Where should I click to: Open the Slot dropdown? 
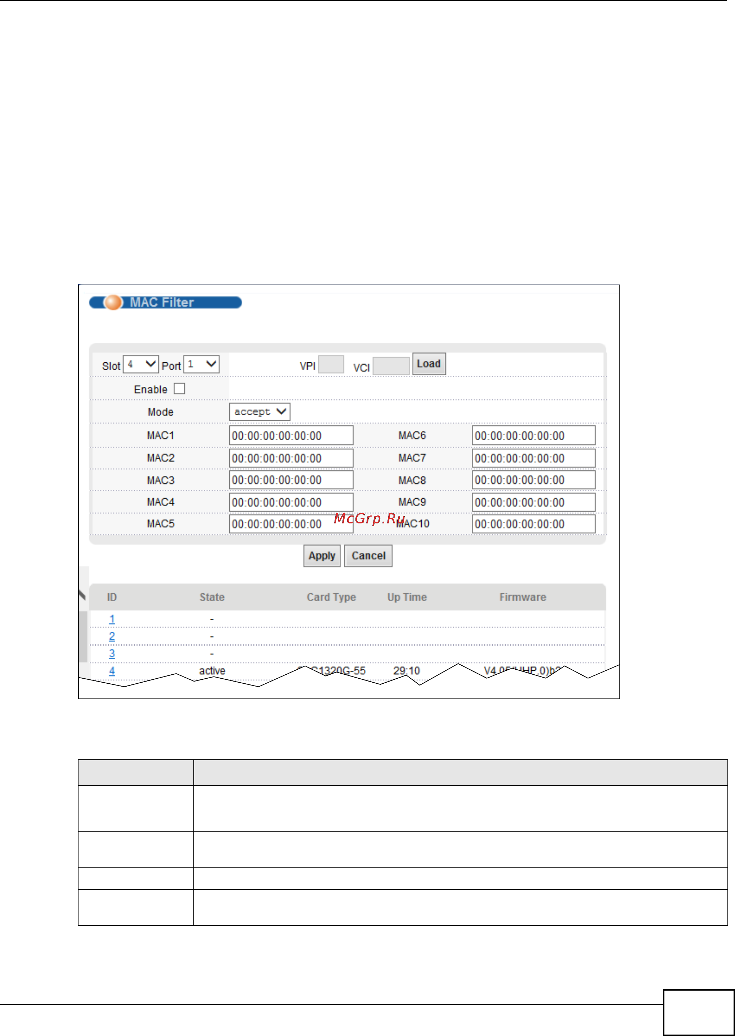[x=141, y=364]
